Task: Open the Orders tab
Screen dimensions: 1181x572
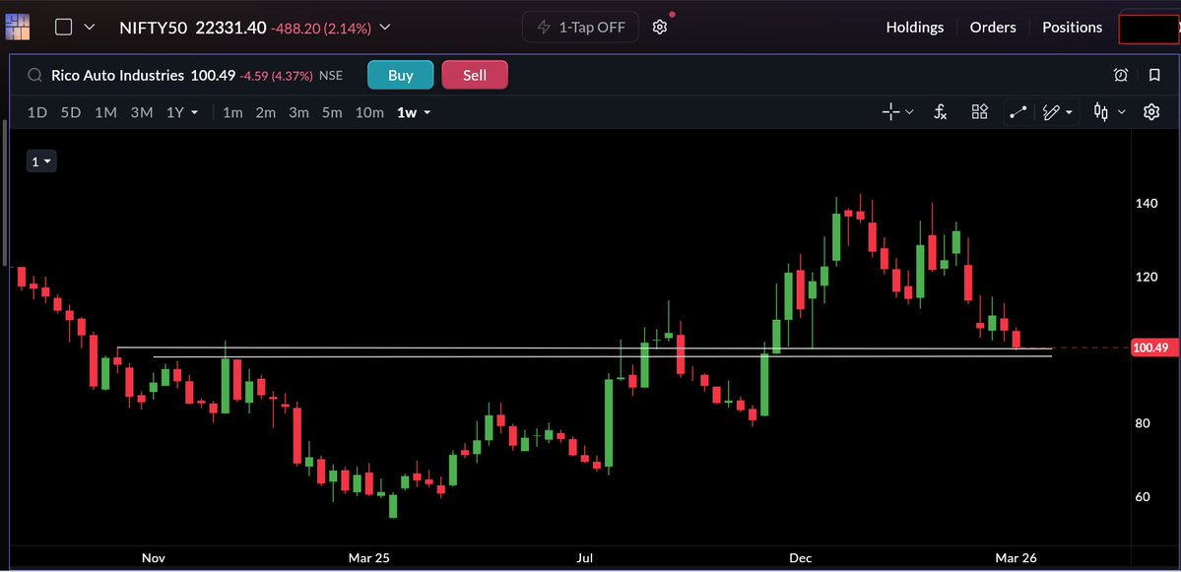Action: pyautogui.click(x=993, y=28)
